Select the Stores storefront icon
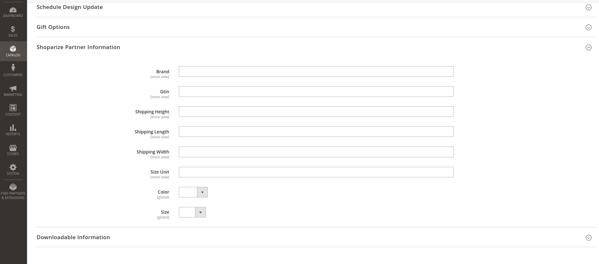Screen dimensions: 599x264 (x=13, y=148)
